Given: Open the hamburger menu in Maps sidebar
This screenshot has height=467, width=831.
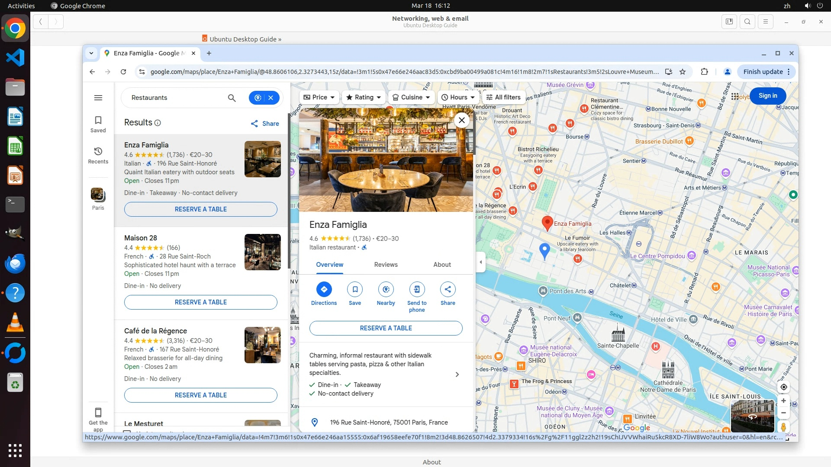Looking at the screenshot, I should (x=98, y=98).
